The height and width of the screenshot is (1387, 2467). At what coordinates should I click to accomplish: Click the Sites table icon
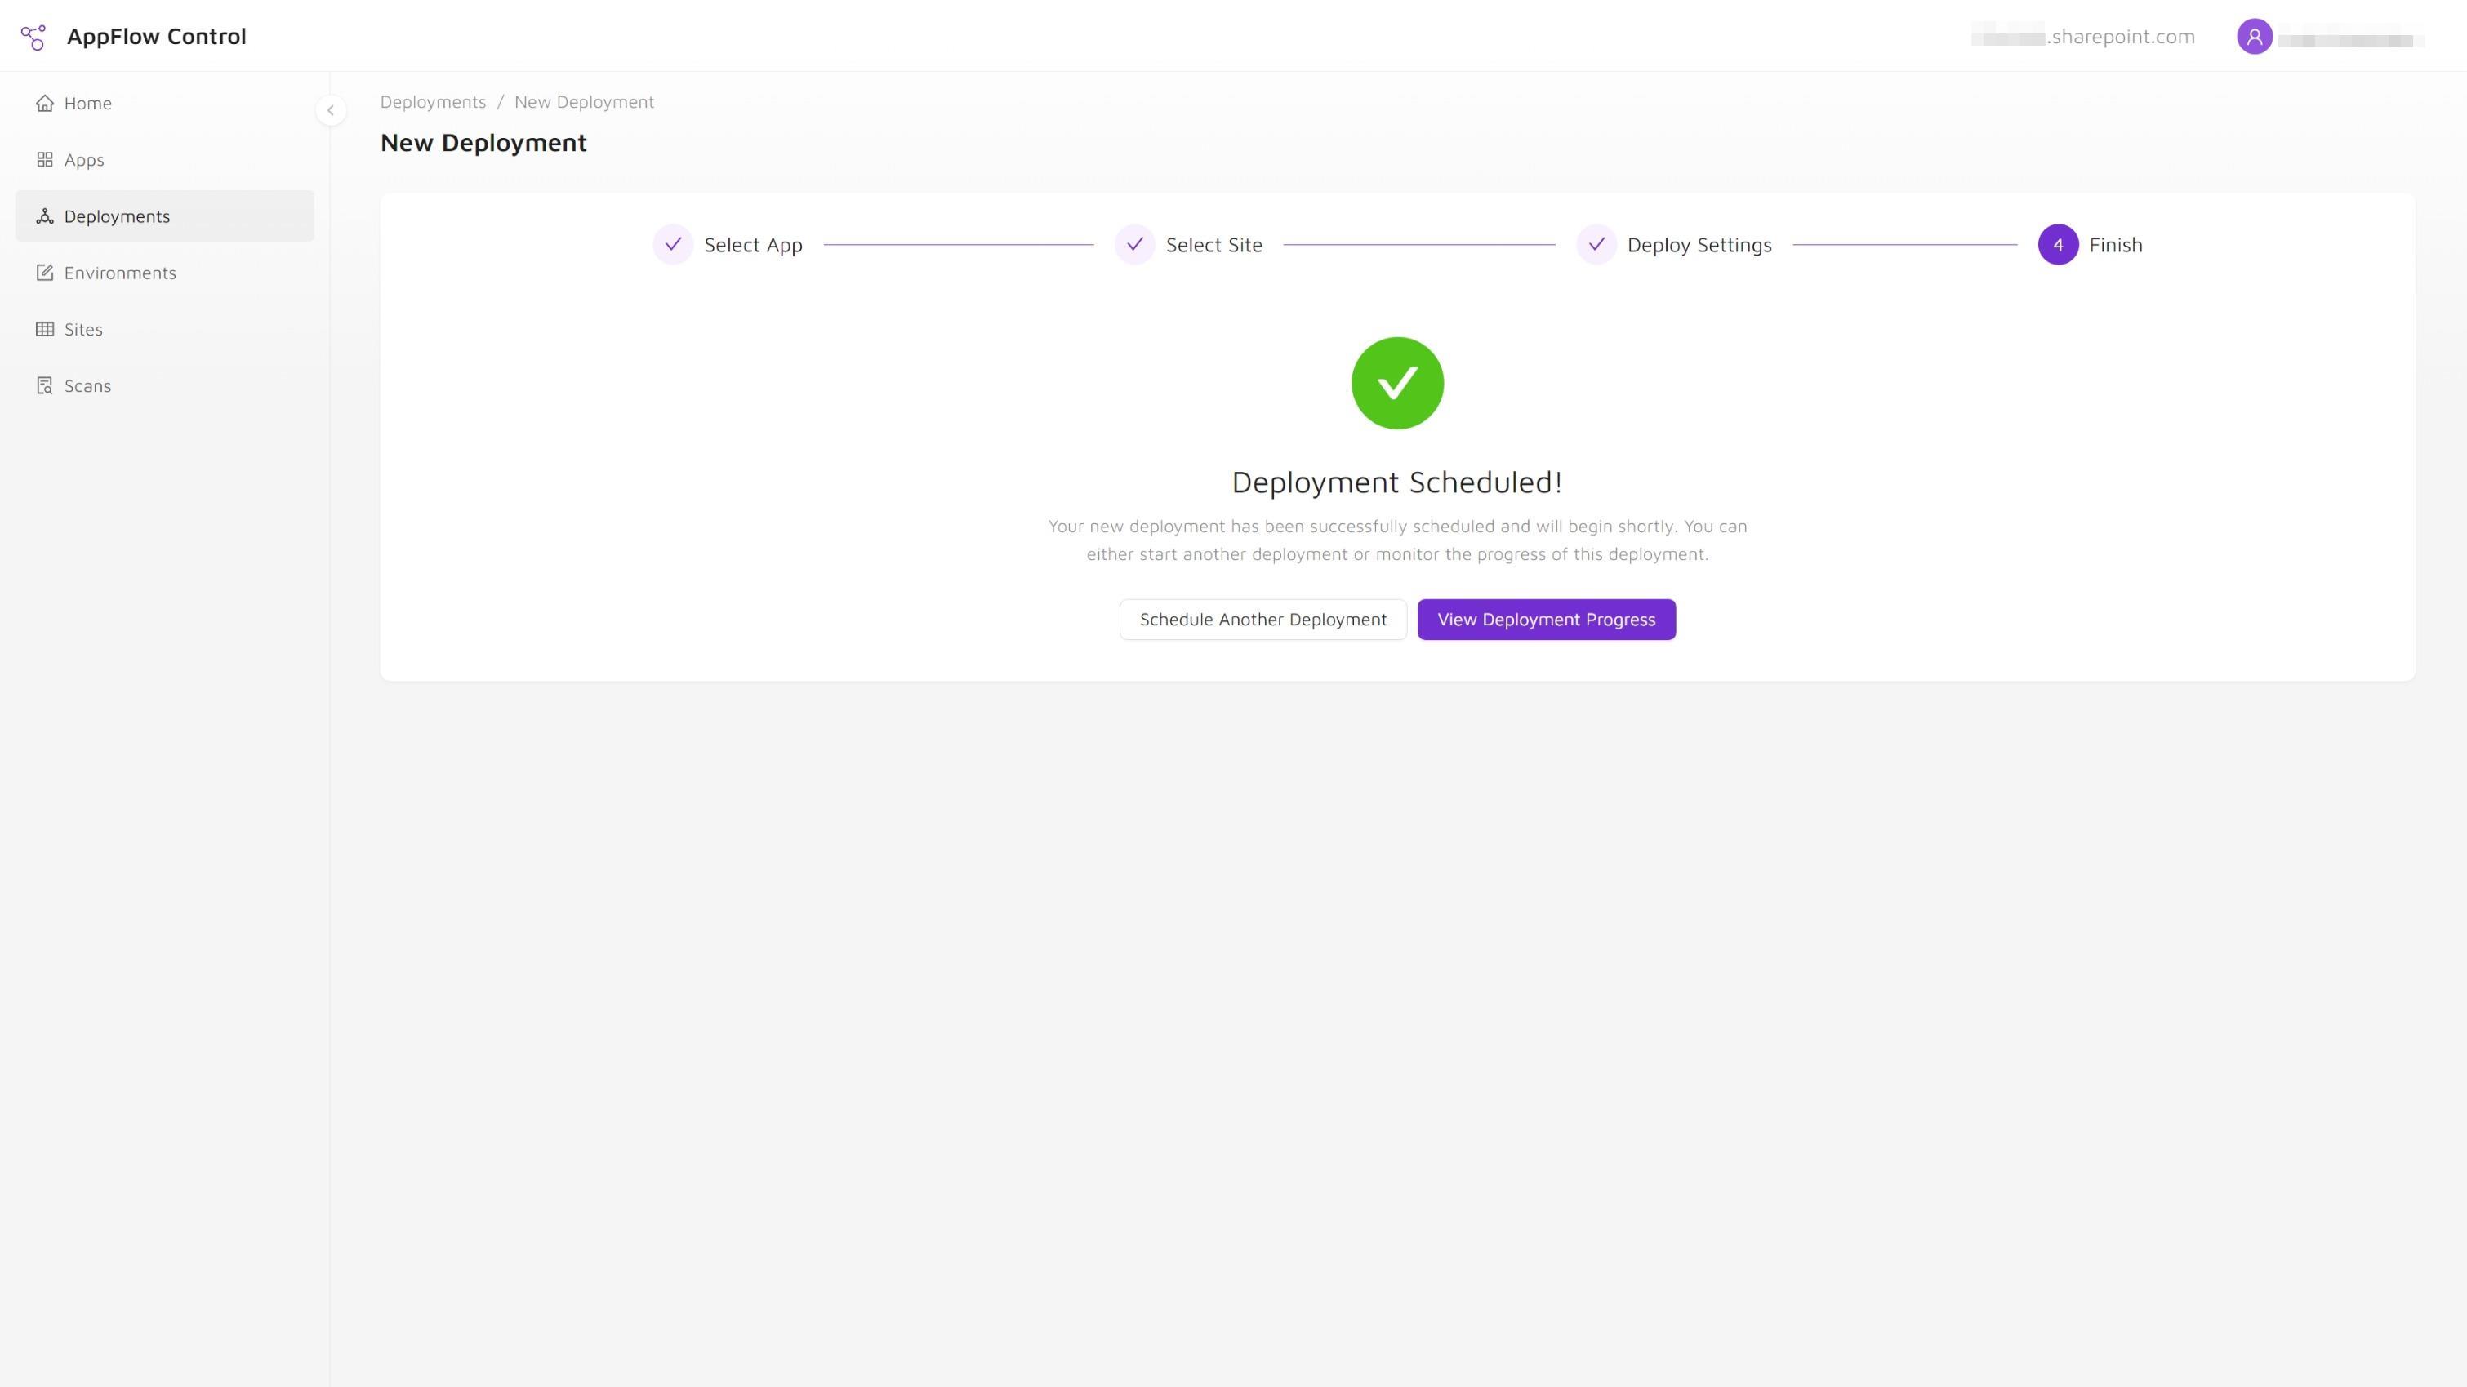44,329
